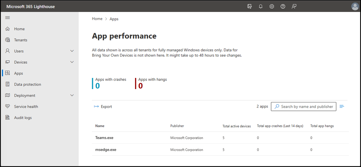The image size is (361, 167).
Task: Click the Search by name and publisher field
Action: click(x=304, y=107)
